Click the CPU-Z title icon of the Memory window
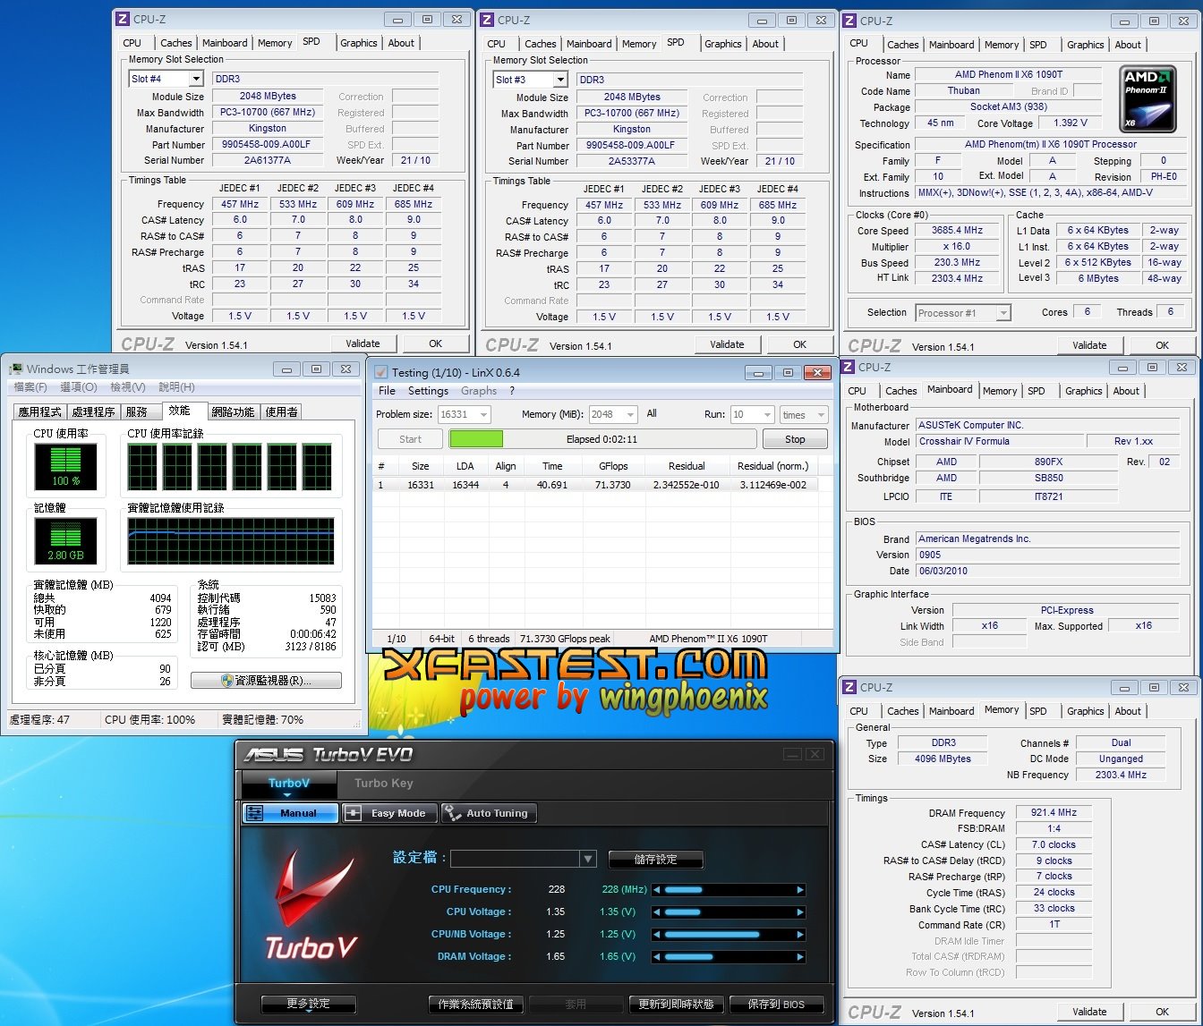 click(x=849, y=687)
